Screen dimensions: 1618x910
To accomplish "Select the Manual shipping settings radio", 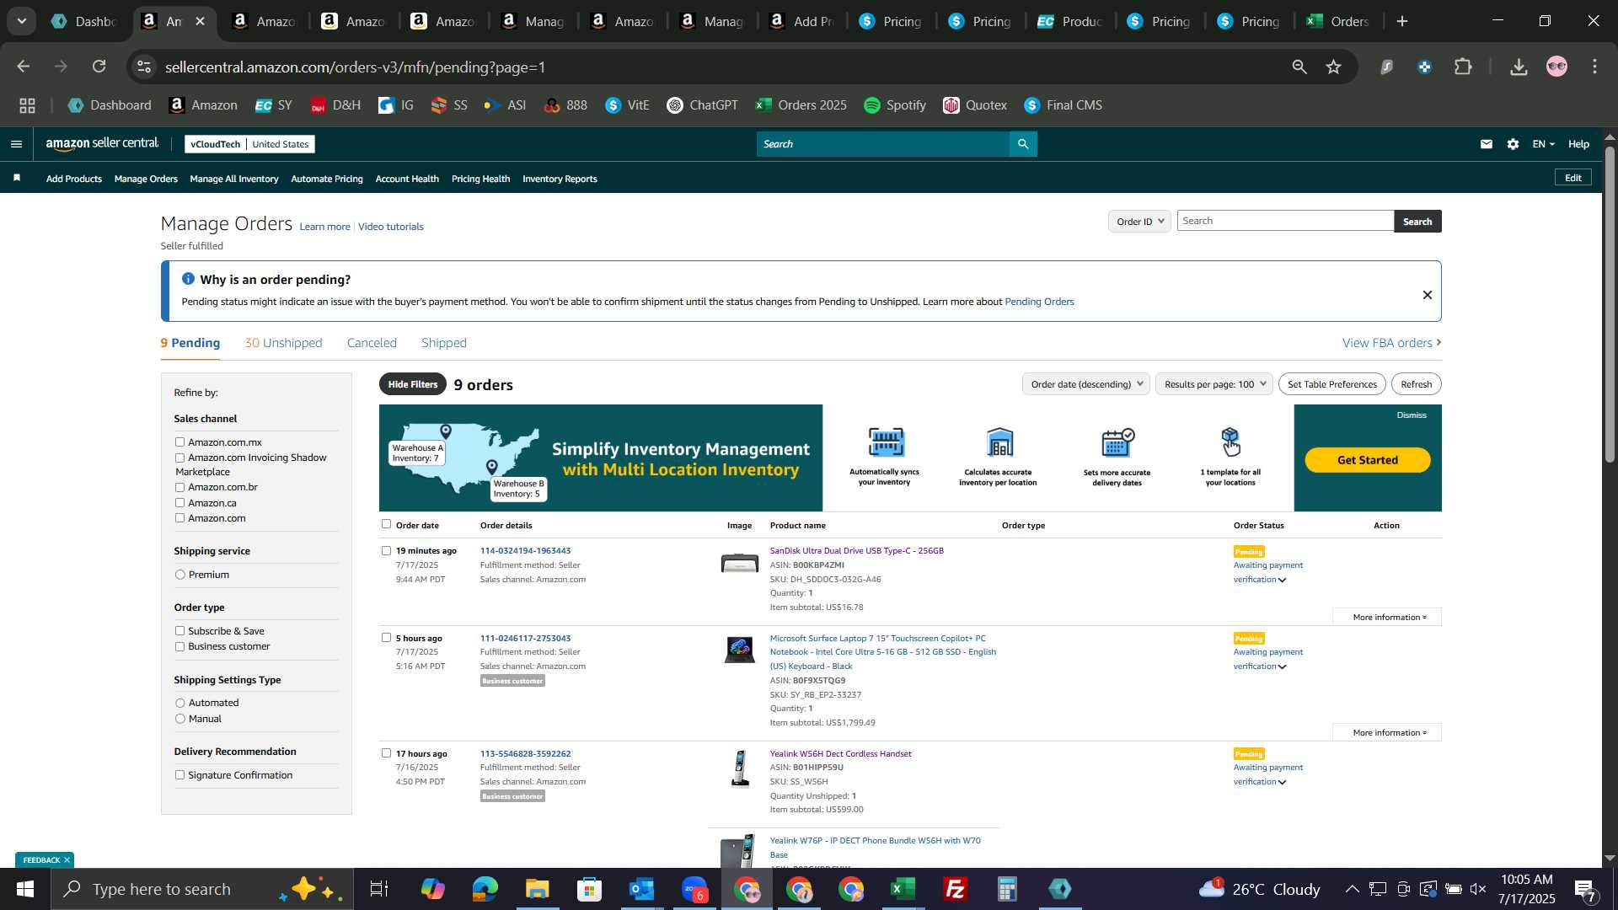I will [x=180, y=719].
